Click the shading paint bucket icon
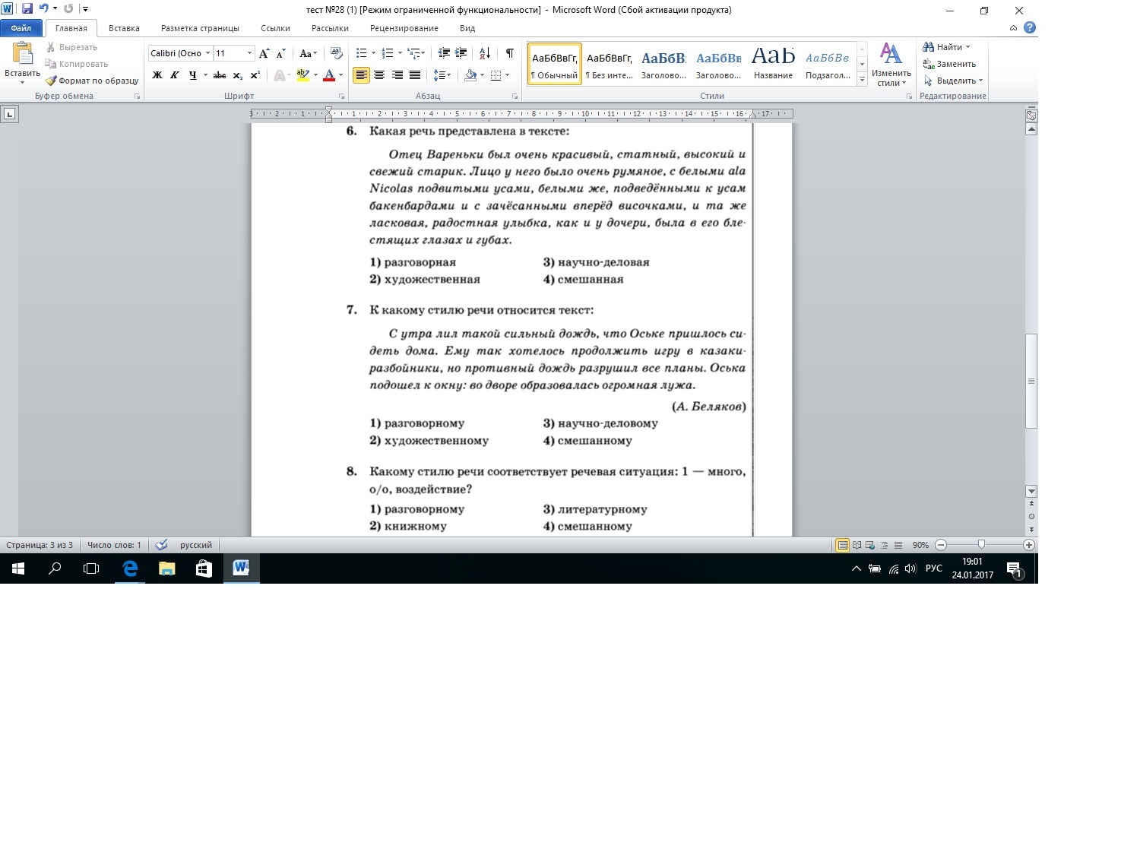The height and width of the screenshot is (855, 1140). (x=470, y=75)
